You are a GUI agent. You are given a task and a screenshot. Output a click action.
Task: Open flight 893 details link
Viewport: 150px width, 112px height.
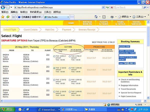(x=48, y=71)
